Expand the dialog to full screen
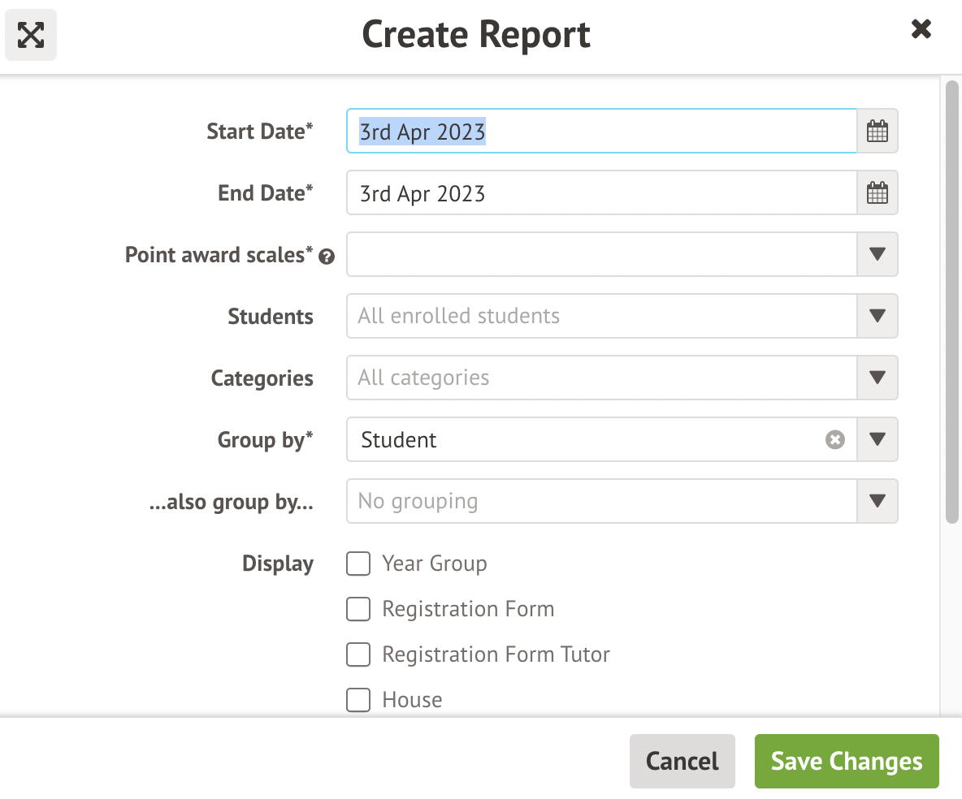The image size is (962, 799). coord(31,35)
